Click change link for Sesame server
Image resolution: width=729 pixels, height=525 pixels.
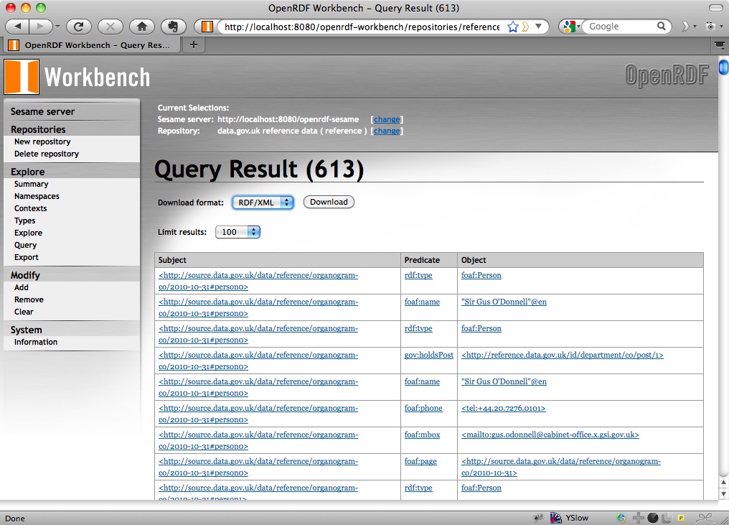pos(387,120)
